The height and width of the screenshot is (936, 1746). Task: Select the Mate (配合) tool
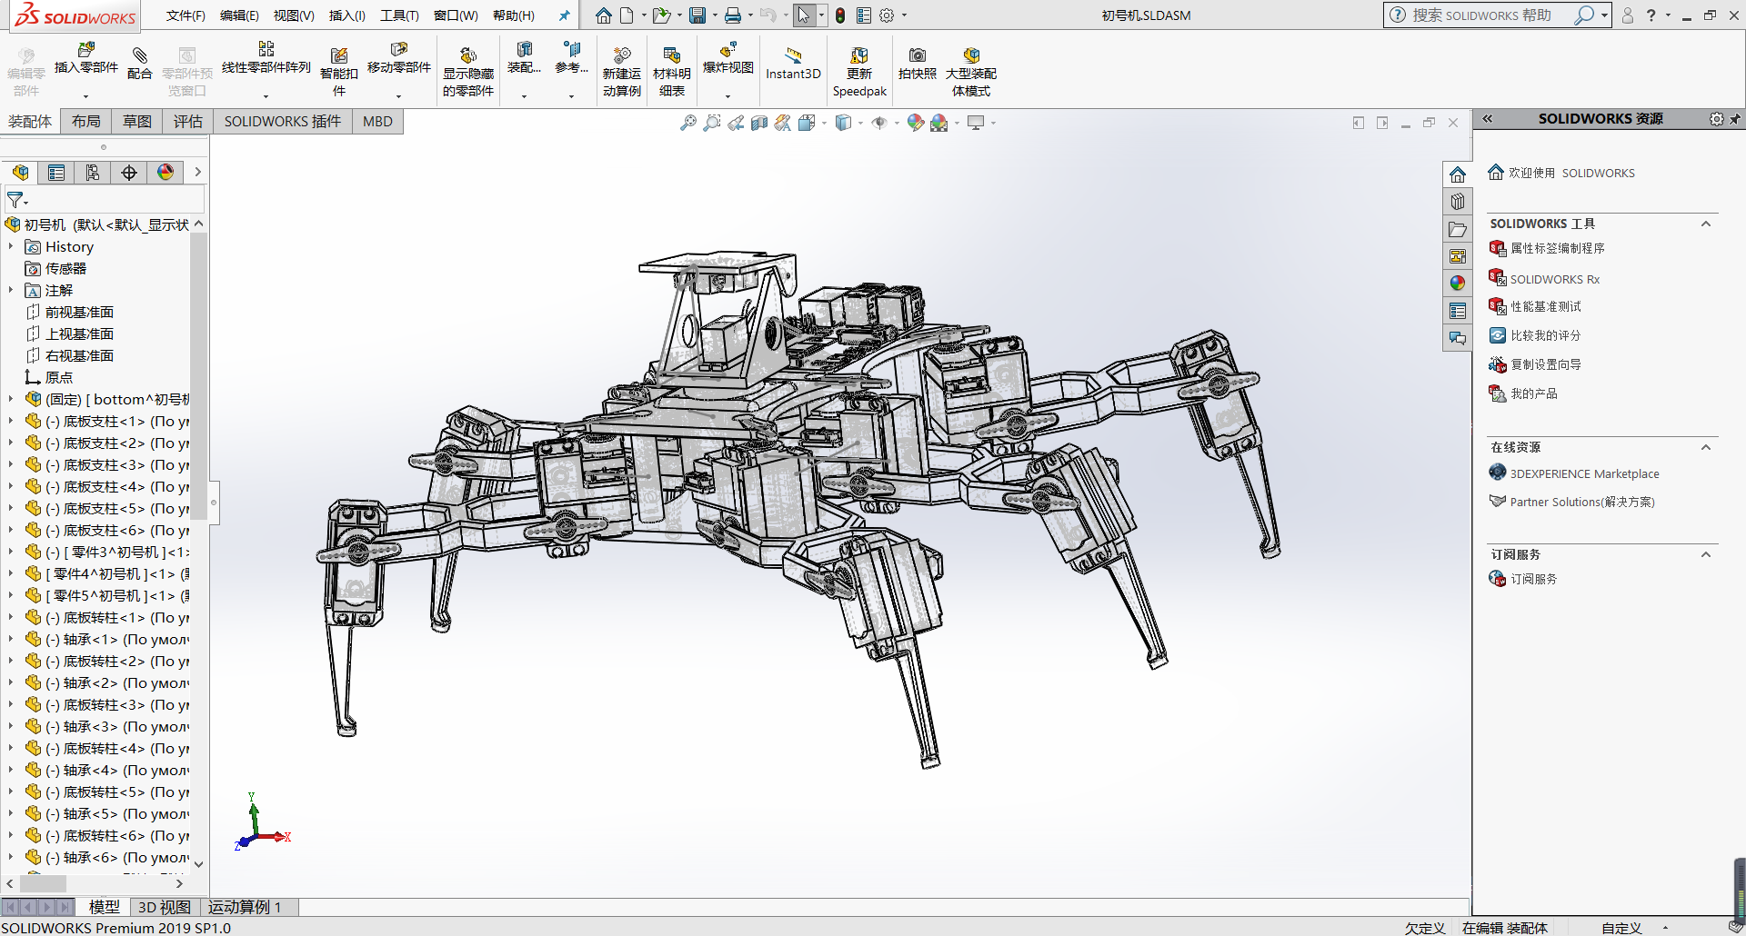[x=139, y=64]
